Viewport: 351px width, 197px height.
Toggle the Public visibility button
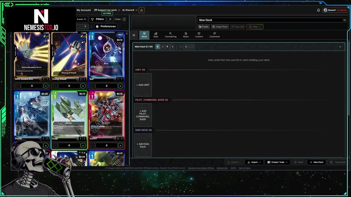pyautogui.click(x=204, y=27)
